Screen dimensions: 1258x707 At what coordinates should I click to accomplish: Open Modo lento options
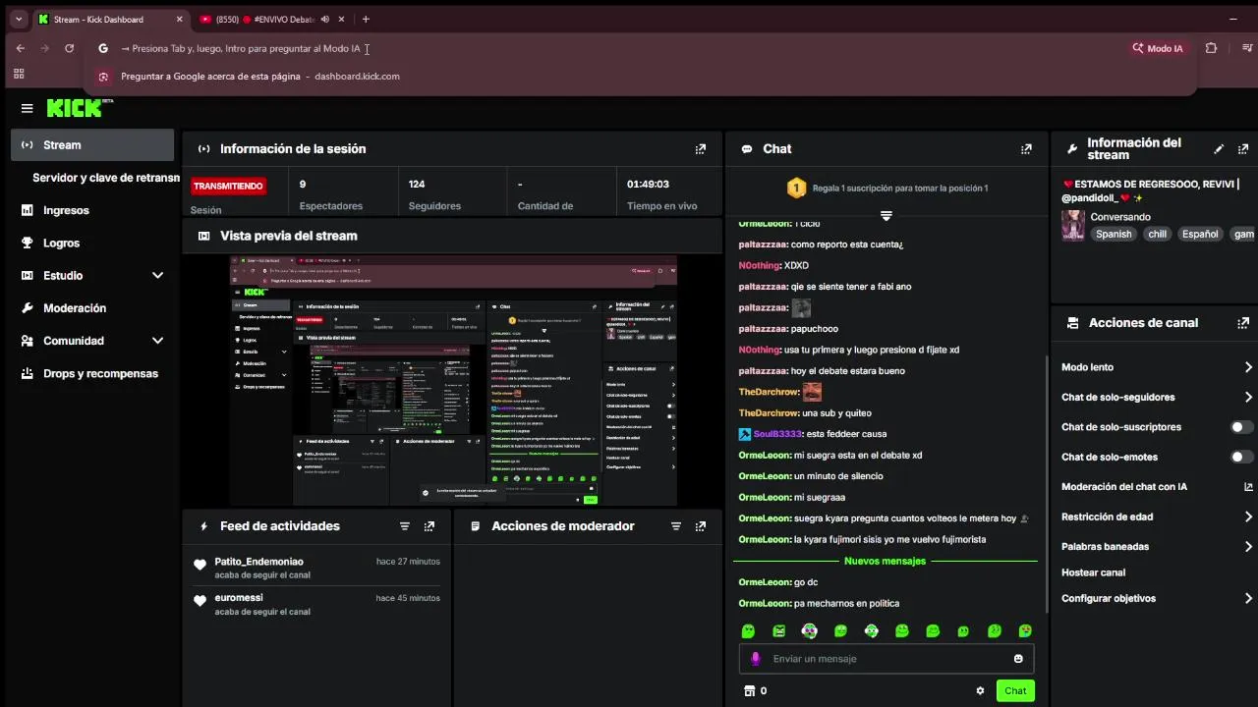(1157, 367)
